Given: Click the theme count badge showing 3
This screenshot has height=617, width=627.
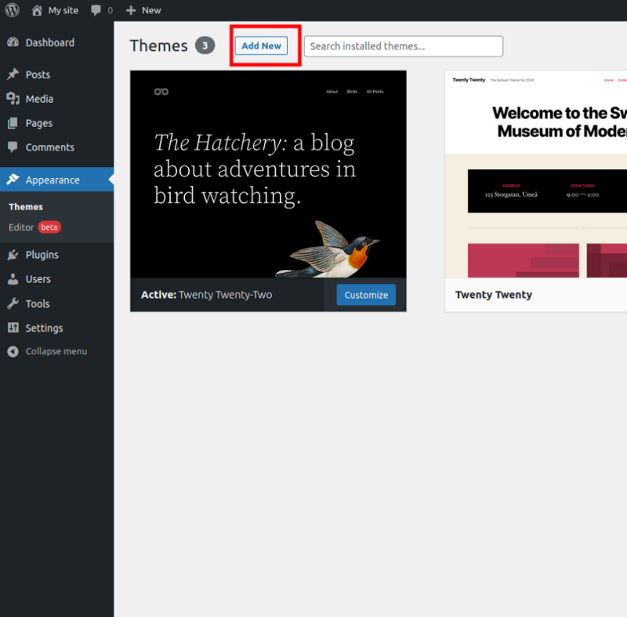Looking at the screenshot, I should click(x=205, y=45).
